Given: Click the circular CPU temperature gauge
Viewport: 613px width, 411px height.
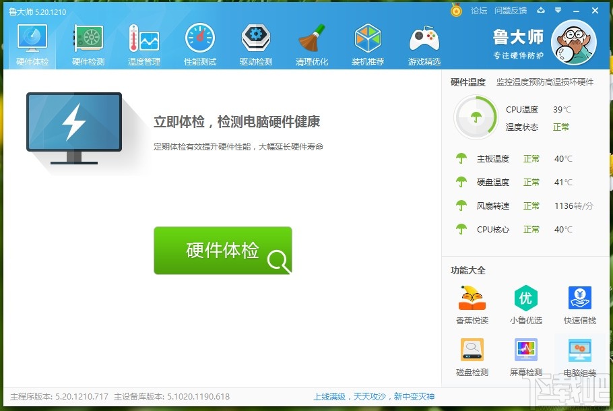Looking at the screenshot, I should pyautogui.click(x=476, y=116).
